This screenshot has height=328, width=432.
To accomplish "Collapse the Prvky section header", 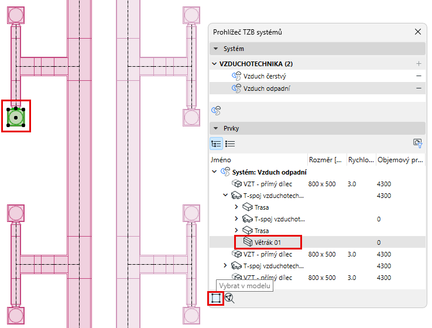I will click(x=317, y=128).
